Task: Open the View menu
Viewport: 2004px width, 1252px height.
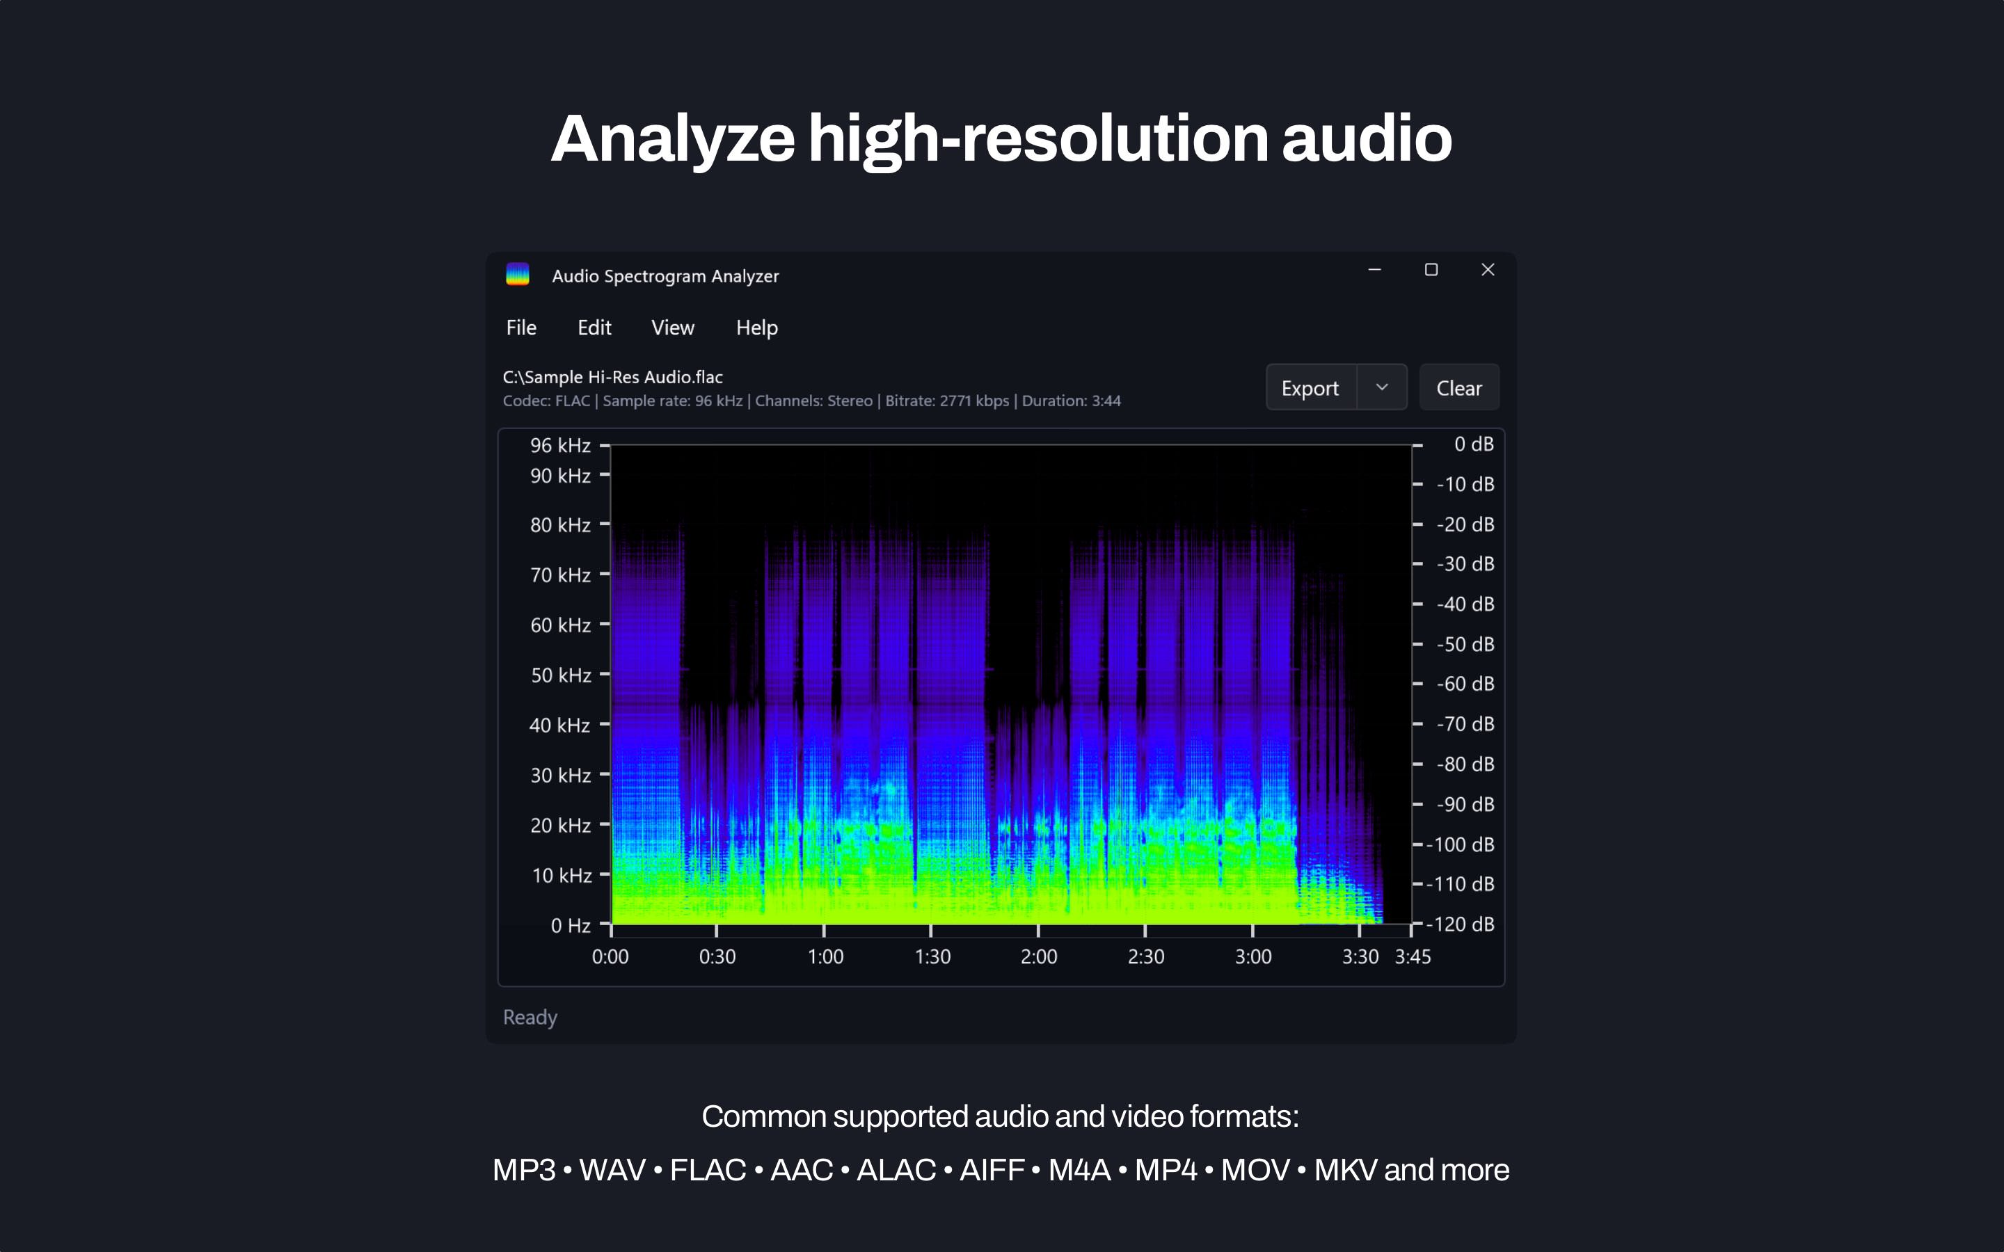Action: (672, 328)
